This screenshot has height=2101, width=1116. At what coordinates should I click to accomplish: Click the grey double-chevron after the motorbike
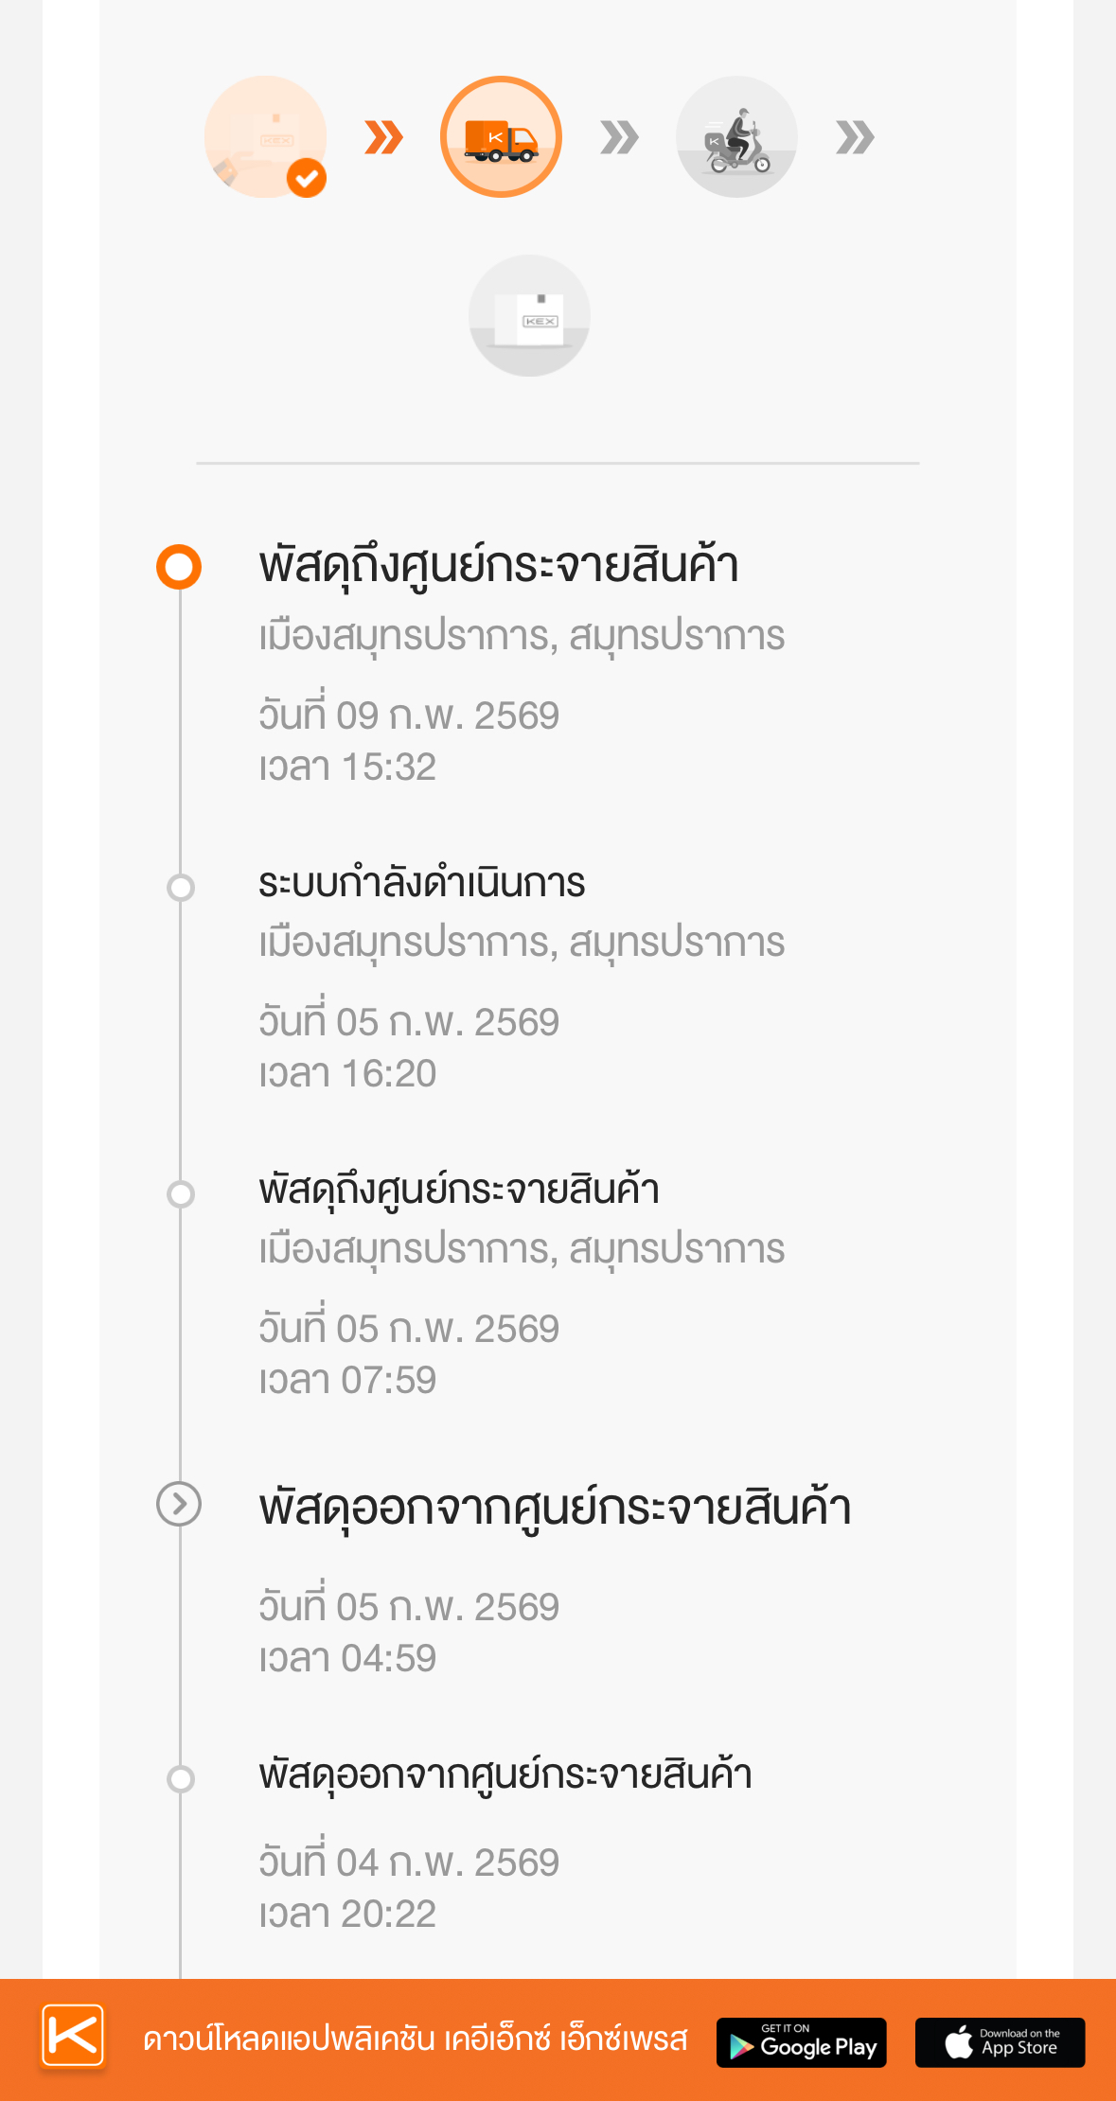point(855,137)
